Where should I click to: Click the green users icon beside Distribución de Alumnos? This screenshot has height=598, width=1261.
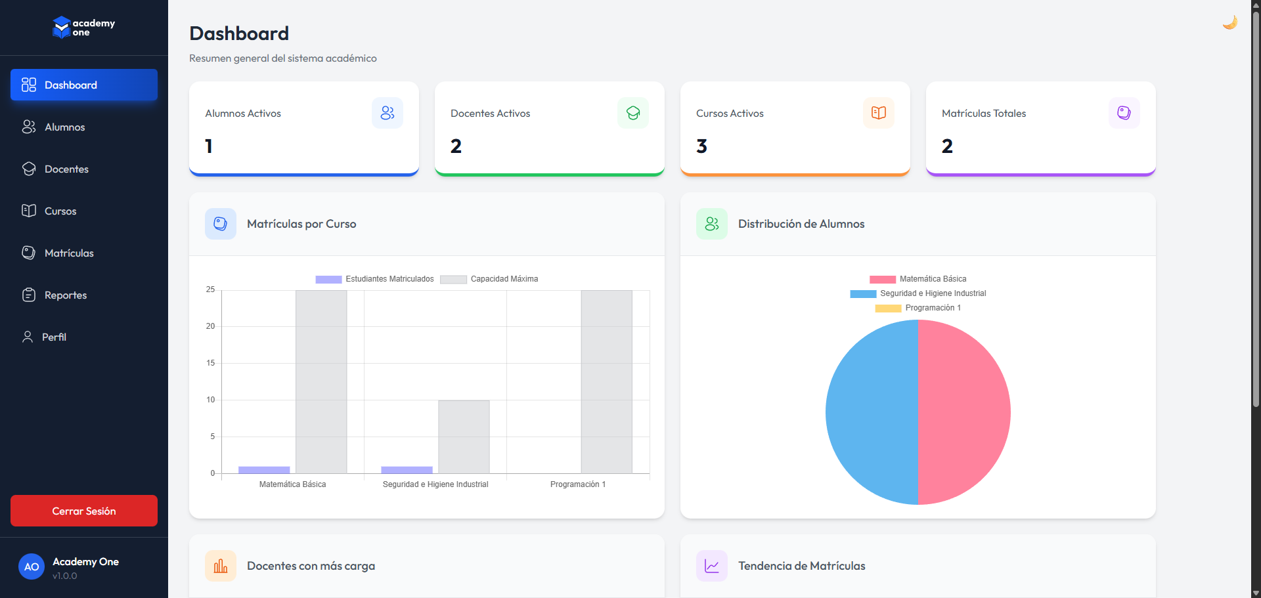pos(711,223)
